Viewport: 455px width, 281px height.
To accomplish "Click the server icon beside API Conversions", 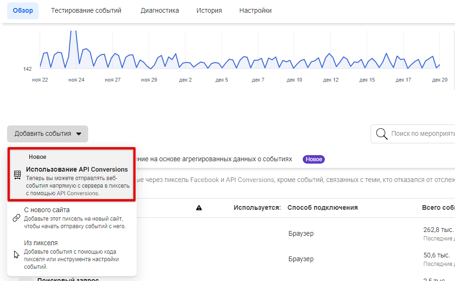I will pos(17,175).
